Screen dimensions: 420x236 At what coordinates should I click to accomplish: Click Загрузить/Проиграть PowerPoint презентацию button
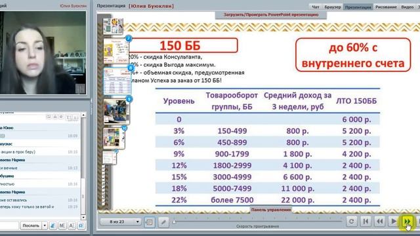click(x=271, y=15)
